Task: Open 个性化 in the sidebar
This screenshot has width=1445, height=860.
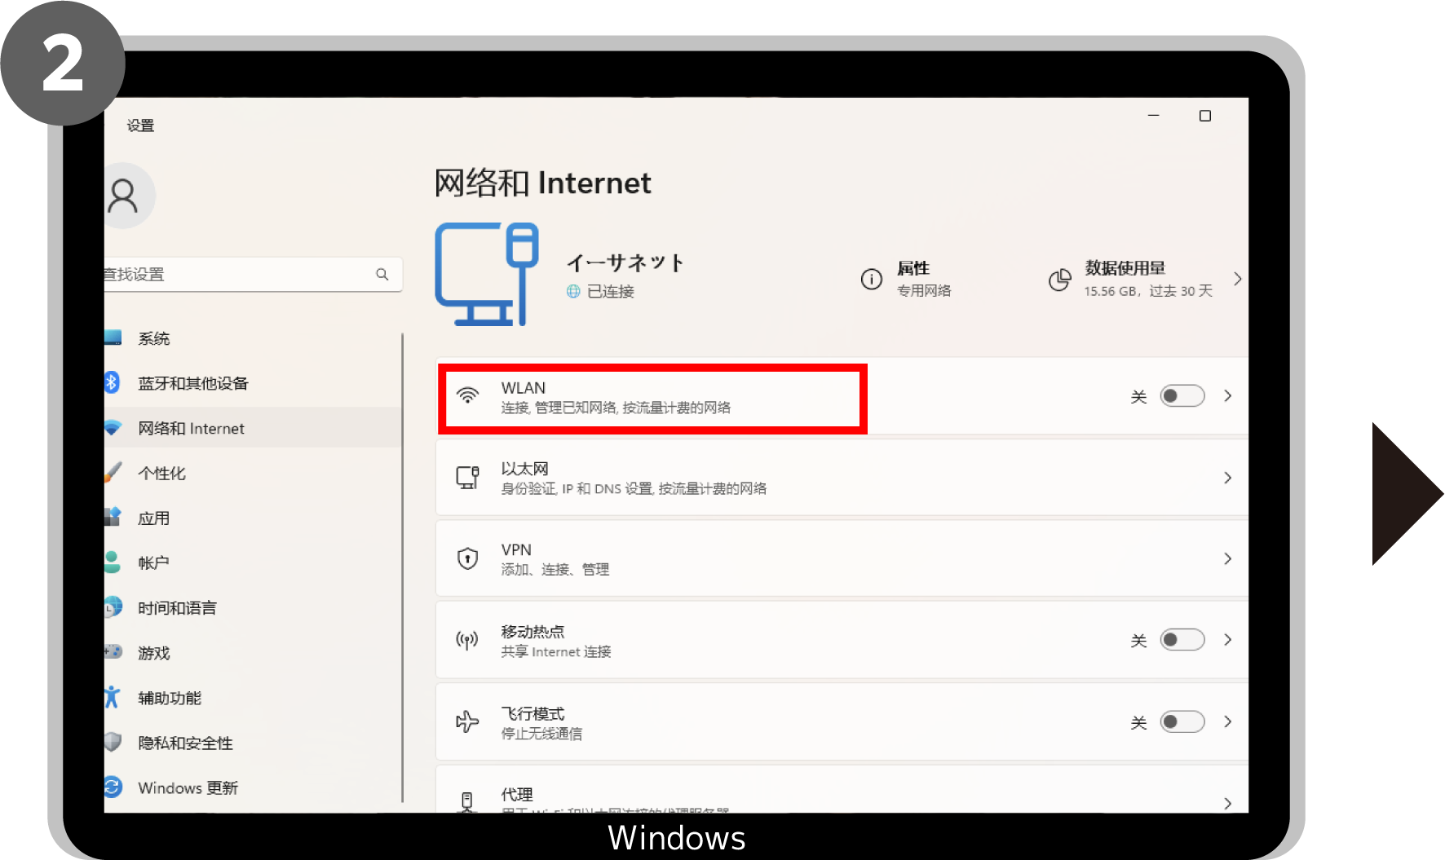Action: click(x=161, y=474)
